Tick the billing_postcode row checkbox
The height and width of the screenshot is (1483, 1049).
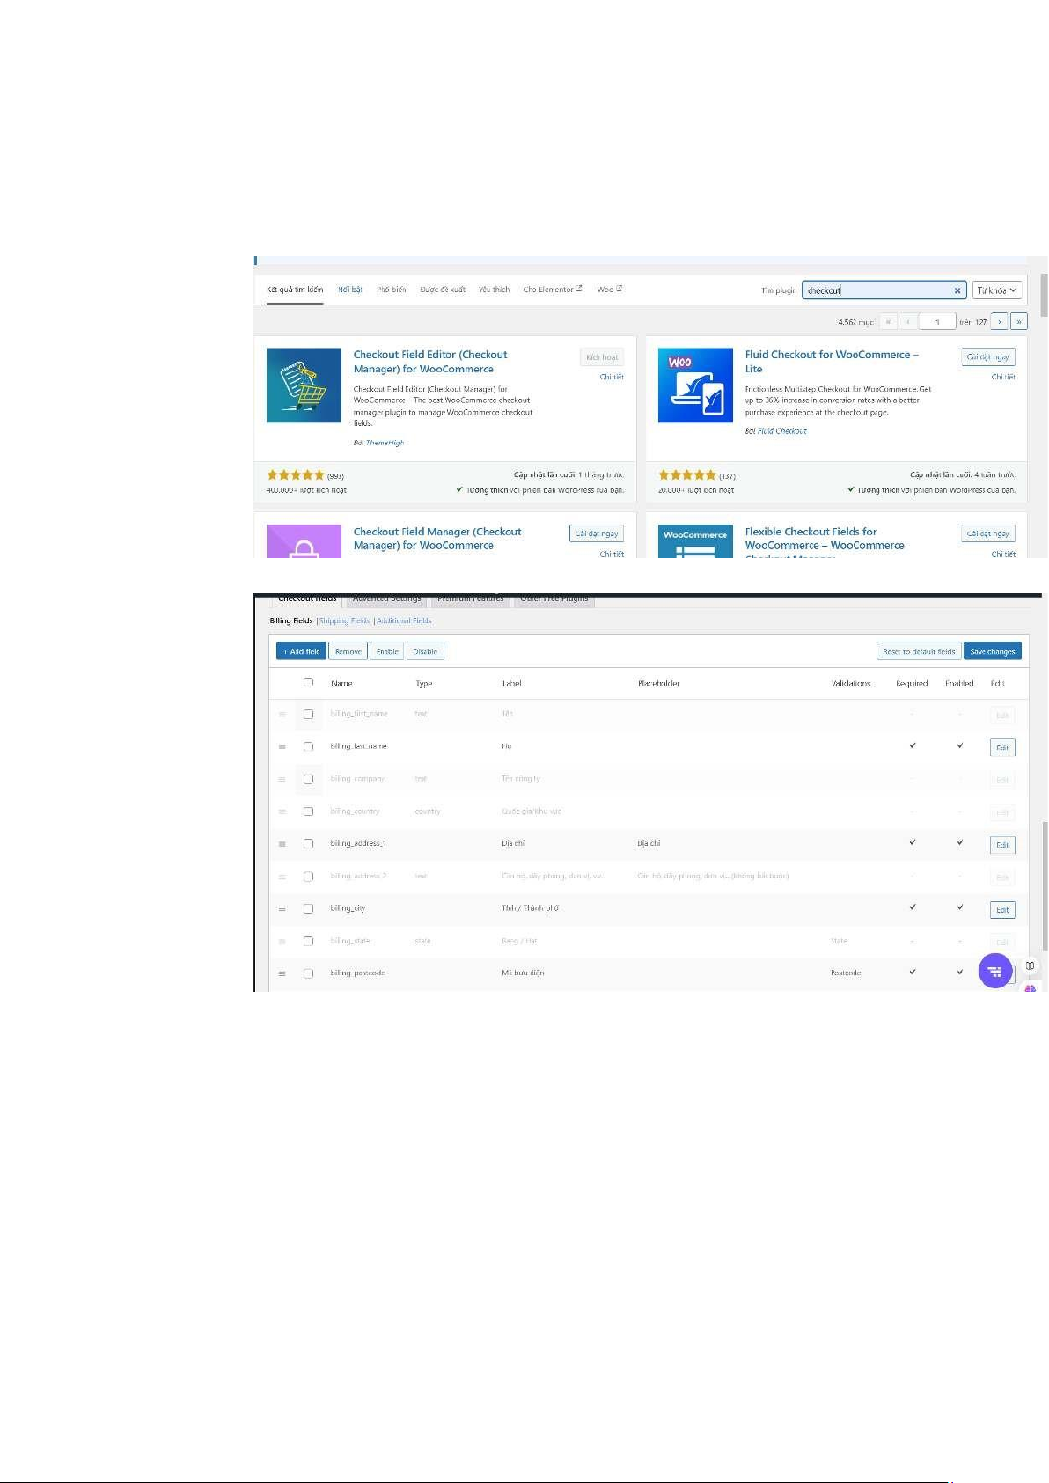(x=308, y=973)
